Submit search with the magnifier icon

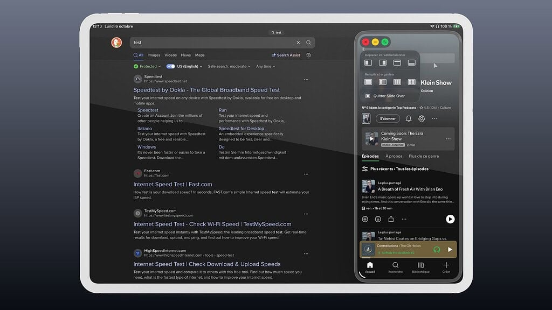pyautogui.click(x=308, y=43)
